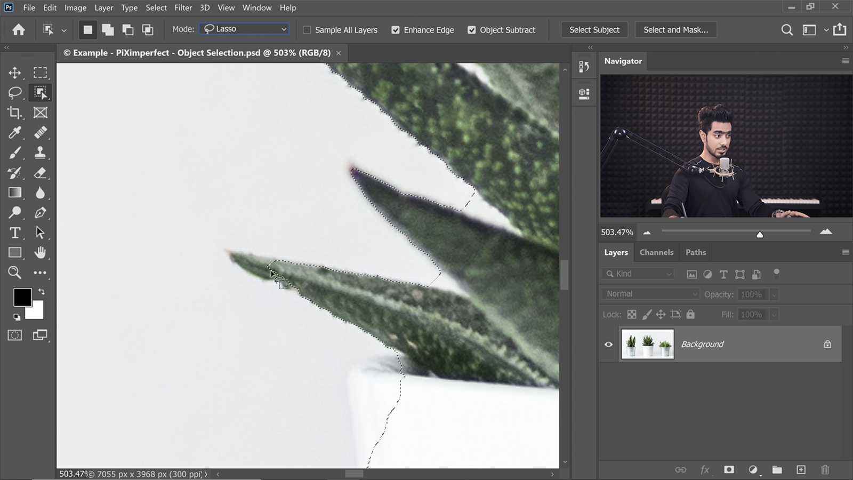Viewport: 853px width, 480px height.
Task: Select the Clone Stamp tool
Action: click(41, 153)
